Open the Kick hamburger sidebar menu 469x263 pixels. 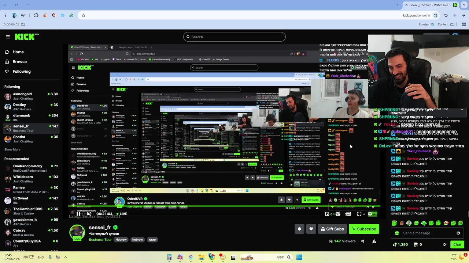coord(8,37)
